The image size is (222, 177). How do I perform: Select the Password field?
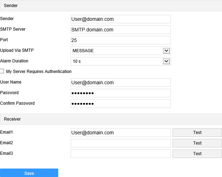[x=121, y=93]
